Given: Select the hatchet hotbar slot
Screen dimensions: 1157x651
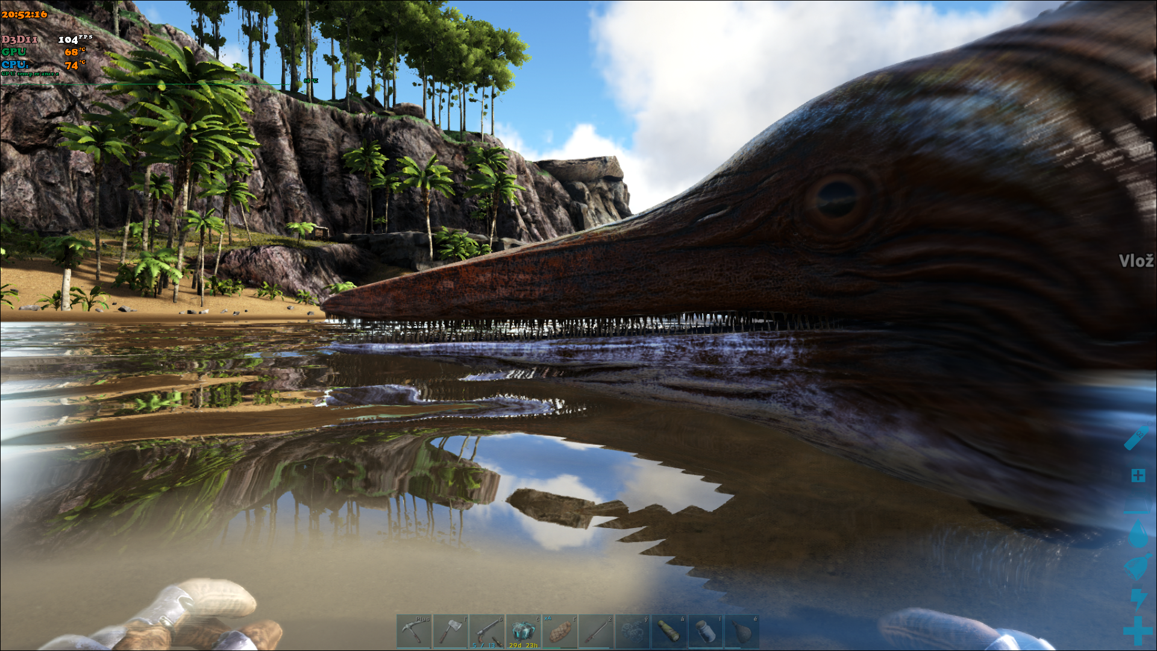Looking at the screenshot, I should [450, 632].
